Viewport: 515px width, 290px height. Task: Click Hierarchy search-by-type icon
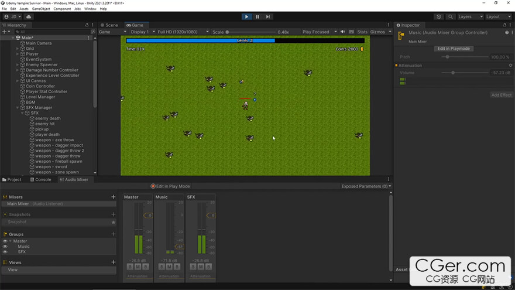pyautogui.click(x=93, y=32)
